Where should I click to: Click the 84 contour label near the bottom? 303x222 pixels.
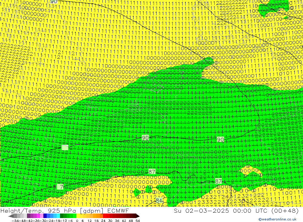click(x=159, y=200)
